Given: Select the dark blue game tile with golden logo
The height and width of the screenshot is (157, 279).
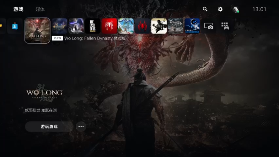Looking at the screenshot, I should 60,26.
